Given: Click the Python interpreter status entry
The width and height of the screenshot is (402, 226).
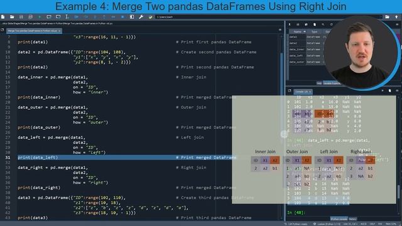Looking at the screenshot, I should pos(327,224).
